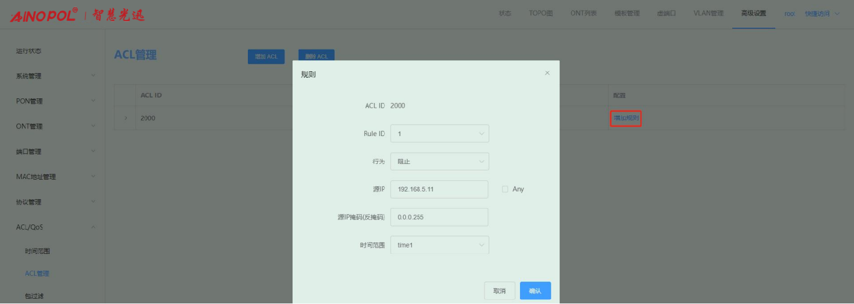Expand the PON管理 sidebar chevron
Viewport: 854px width, 304px height.
pos(93,101)
